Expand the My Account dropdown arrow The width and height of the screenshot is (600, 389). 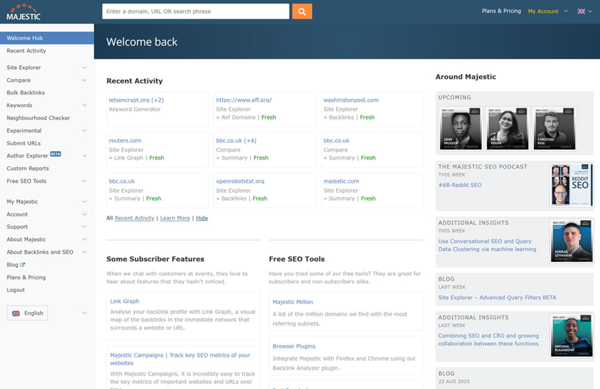click(x=566, y=11)
